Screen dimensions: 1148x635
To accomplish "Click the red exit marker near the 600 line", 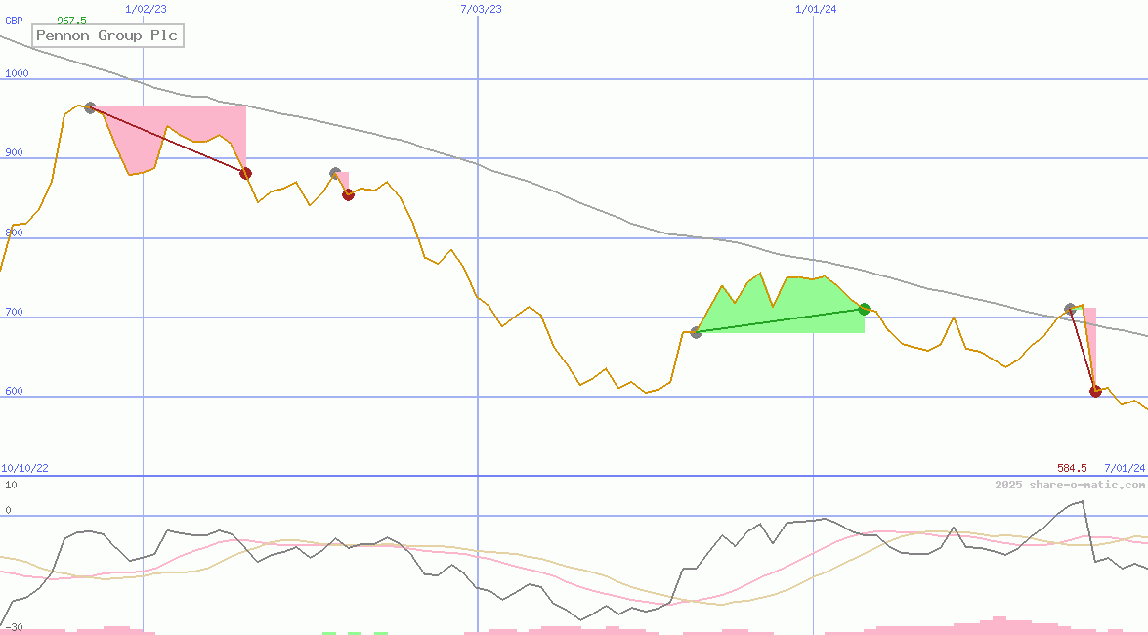I will click(x=1095, y=391).
